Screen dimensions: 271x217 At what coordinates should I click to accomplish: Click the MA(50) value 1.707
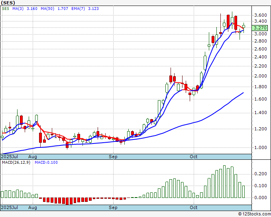pyautogui.click(x=63, y=9)
